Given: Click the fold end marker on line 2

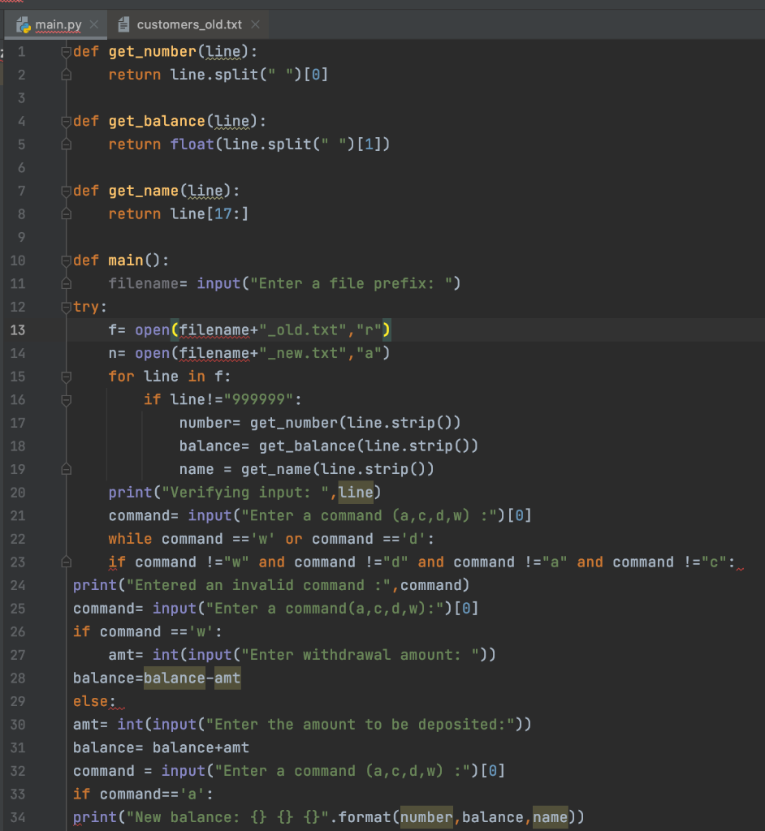Looking at the screenshot, I should (67, 75).
